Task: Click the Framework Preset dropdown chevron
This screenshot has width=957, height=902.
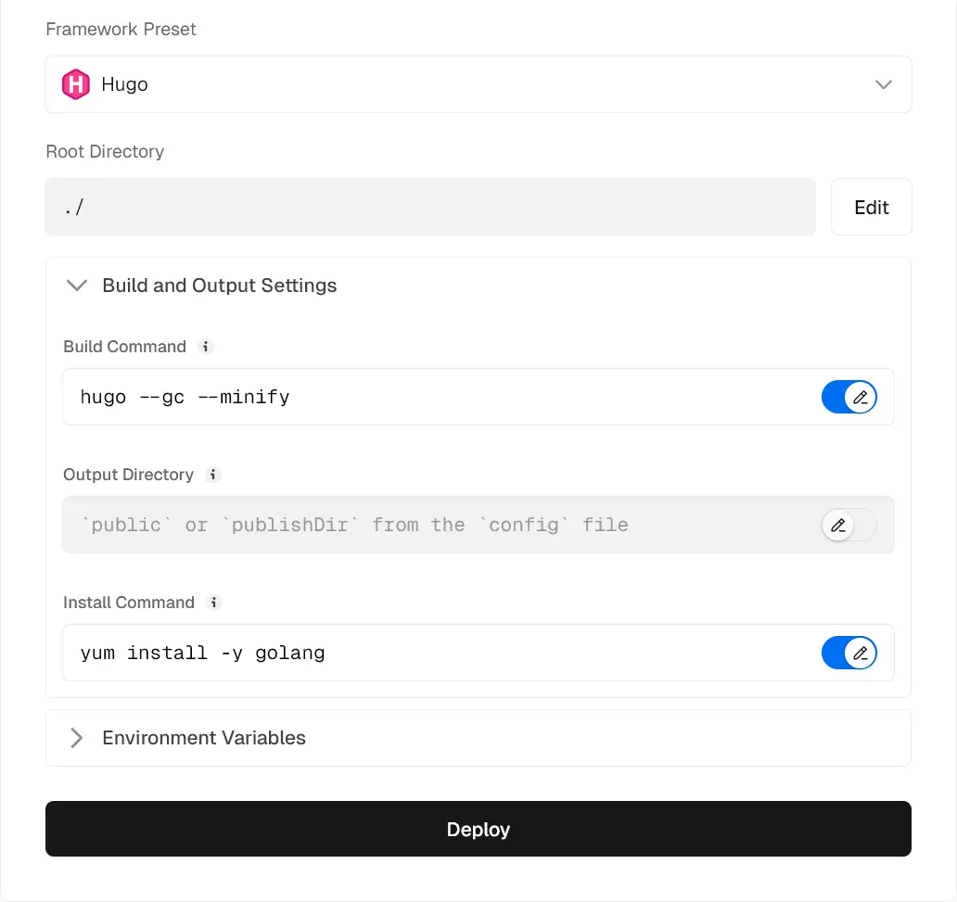Action: pyautogui.click(x=883, y=84)
